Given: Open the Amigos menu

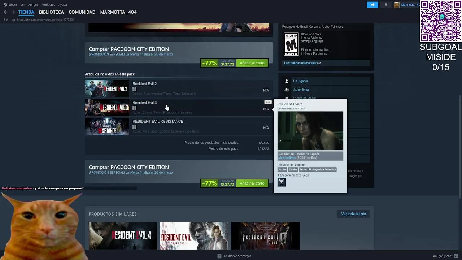Looking at the screenshot, I should tap(33, 5).
